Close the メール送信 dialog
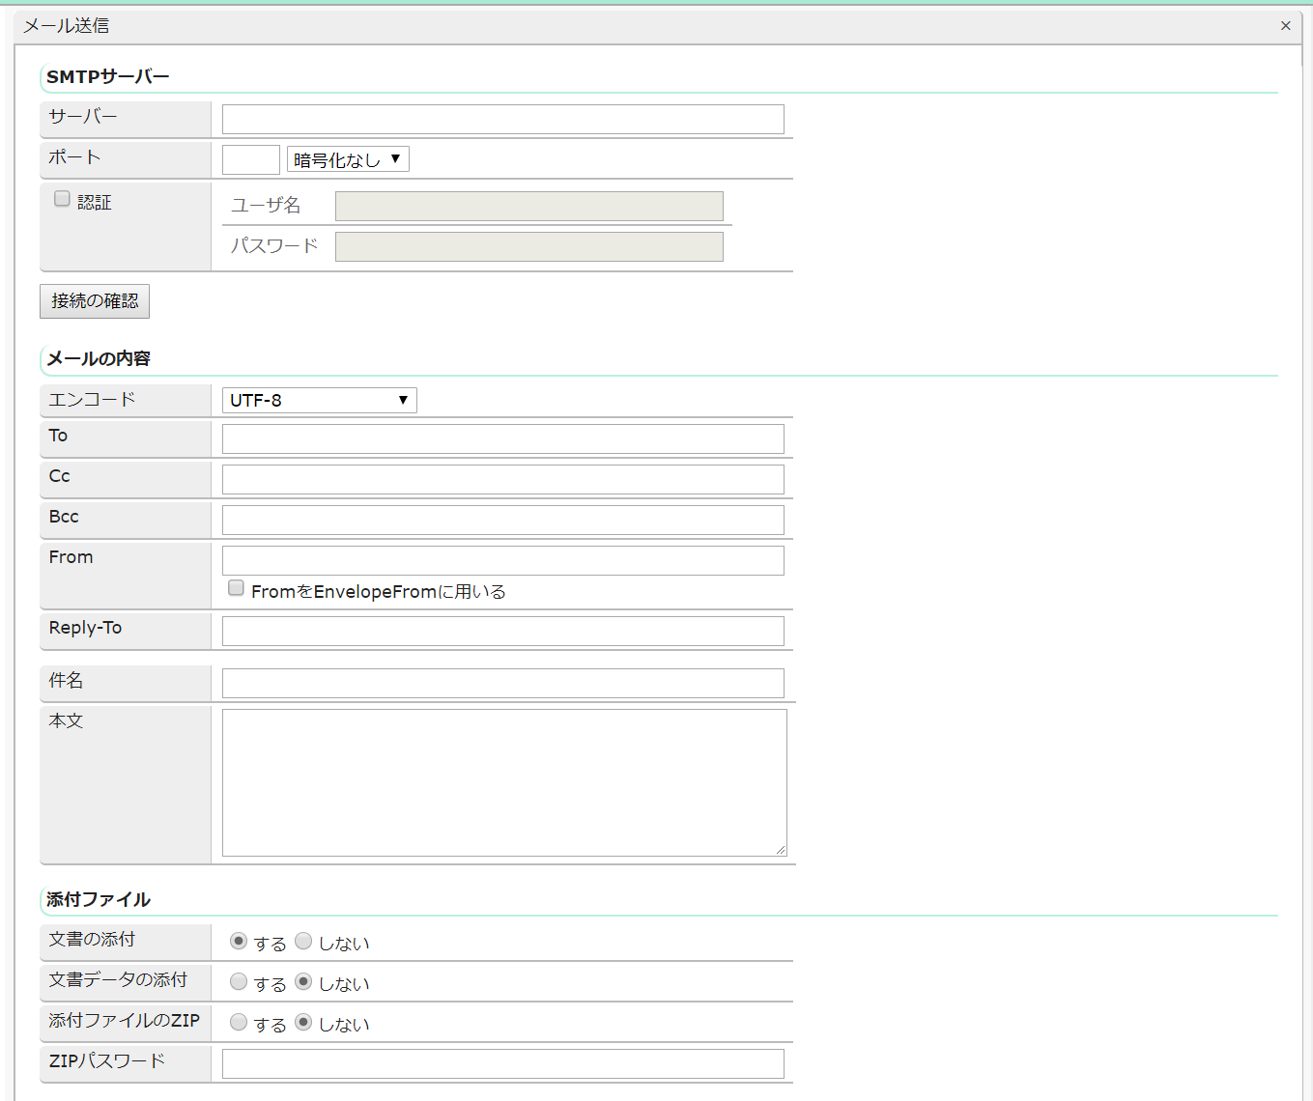The height and width of the screenshot is (1101, 1313). (x=1285, y=26)
